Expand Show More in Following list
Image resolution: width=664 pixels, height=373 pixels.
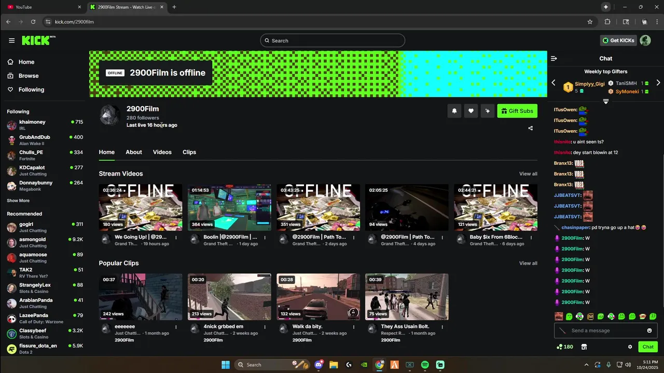(18, 200)
